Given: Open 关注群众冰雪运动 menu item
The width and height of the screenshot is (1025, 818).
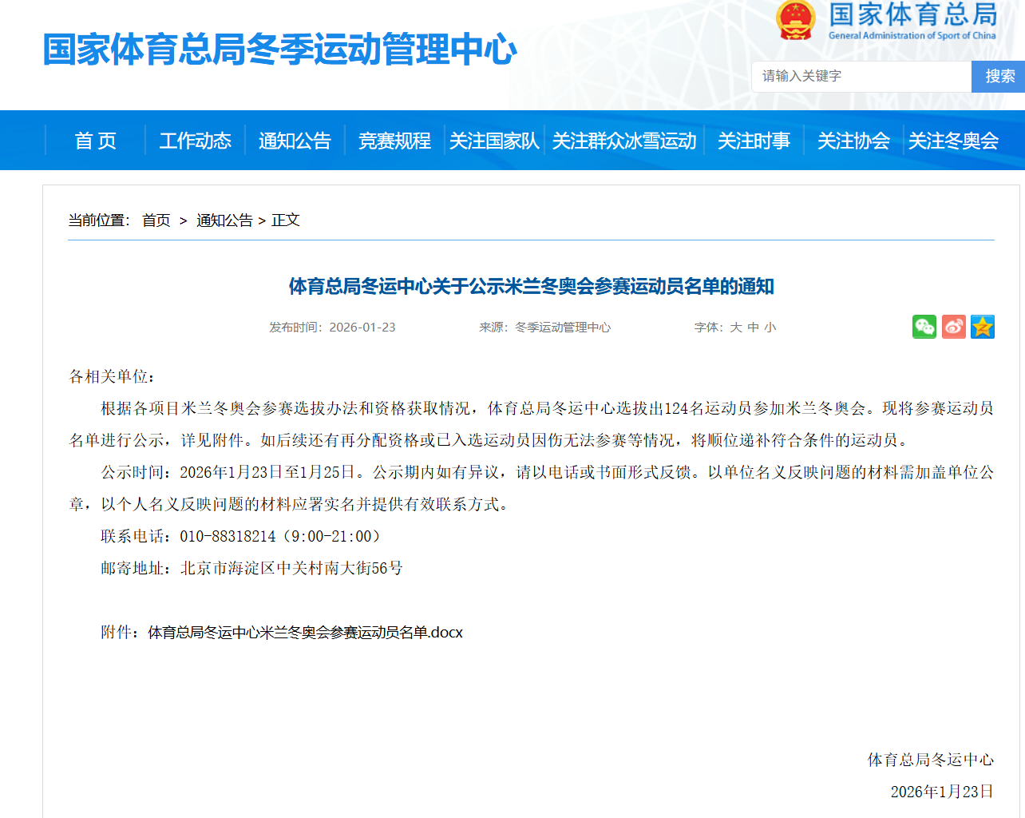Looking at the screenshot, I should tap(625, 140).
